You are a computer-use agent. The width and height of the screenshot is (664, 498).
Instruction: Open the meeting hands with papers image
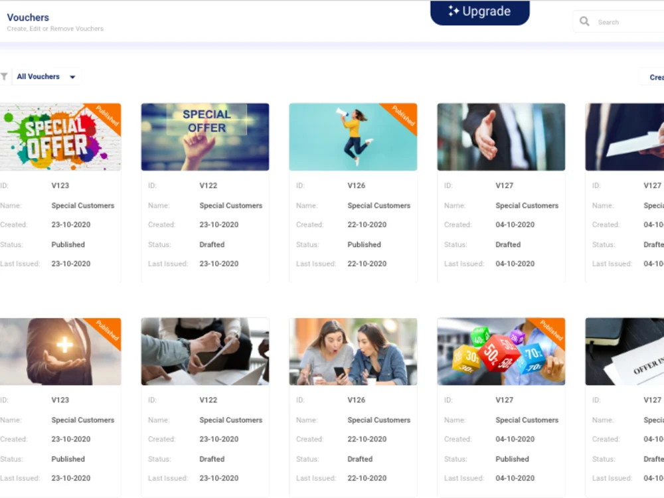[205, 351]
